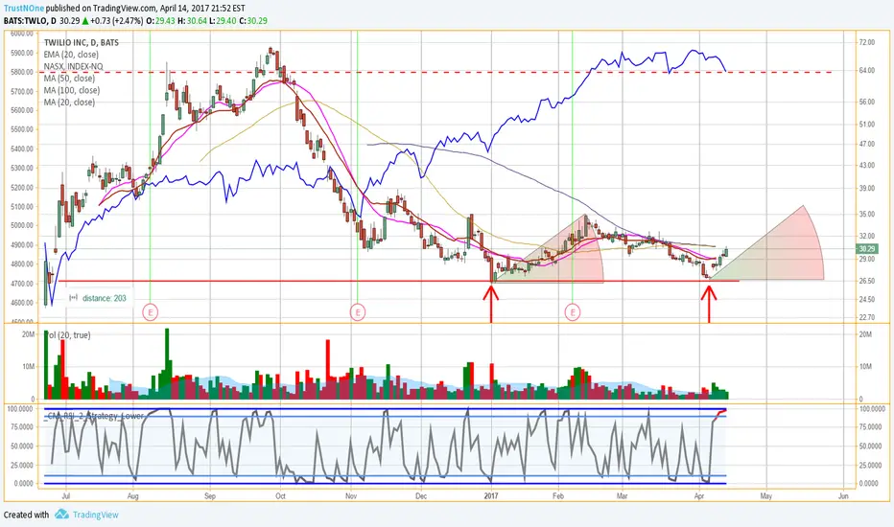This screenshot has height=527, width=894.
Task: Click the TradingView logo icon beside 'Created with'
Action: click(x=61, y=515)
